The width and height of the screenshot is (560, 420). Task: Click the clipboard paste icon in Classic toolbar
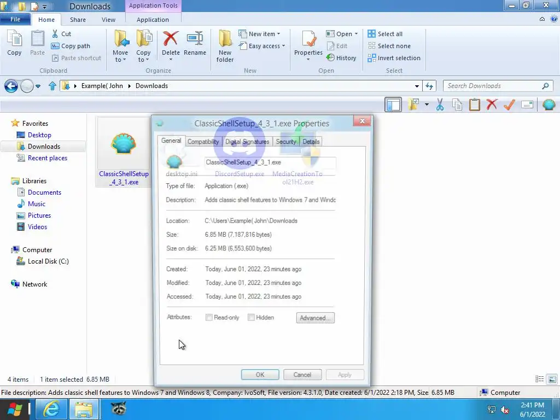(x=475, y=104)
